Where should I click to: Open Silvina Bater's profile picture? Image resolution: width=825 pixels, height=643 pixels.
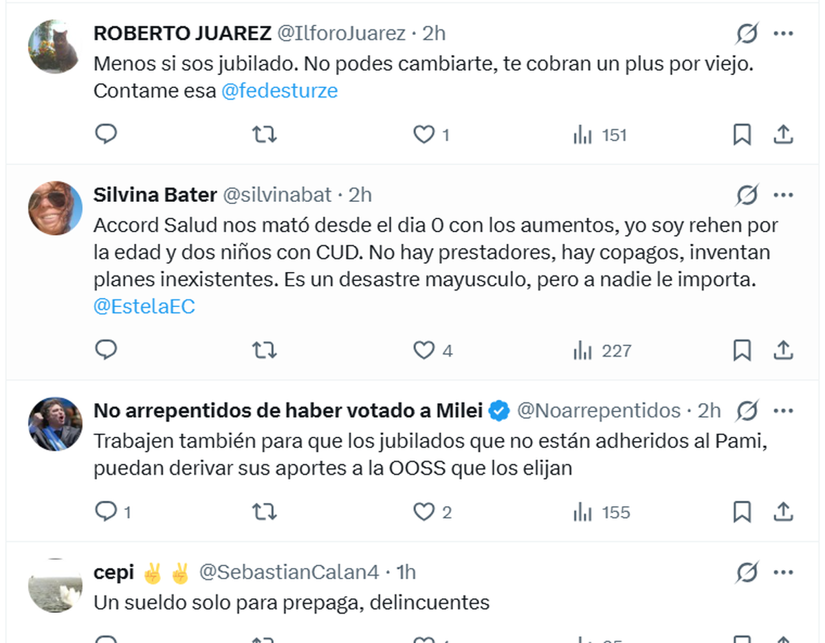pyautogui.click(x=56, y=208)
